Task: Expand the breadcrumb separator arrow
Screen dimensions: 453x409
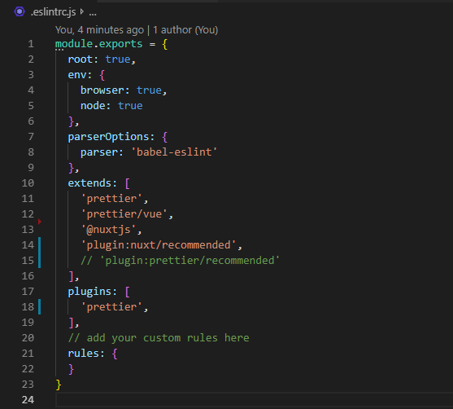Action: click(82, 12)
